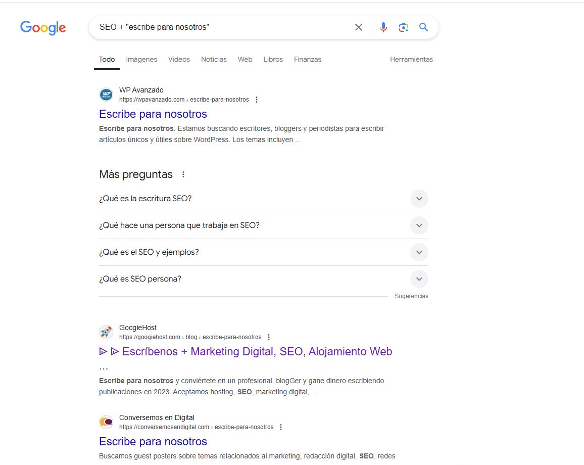The image size is (584, 465).
Task: Open the Herramientas search tools
Action: click(412, 59)
